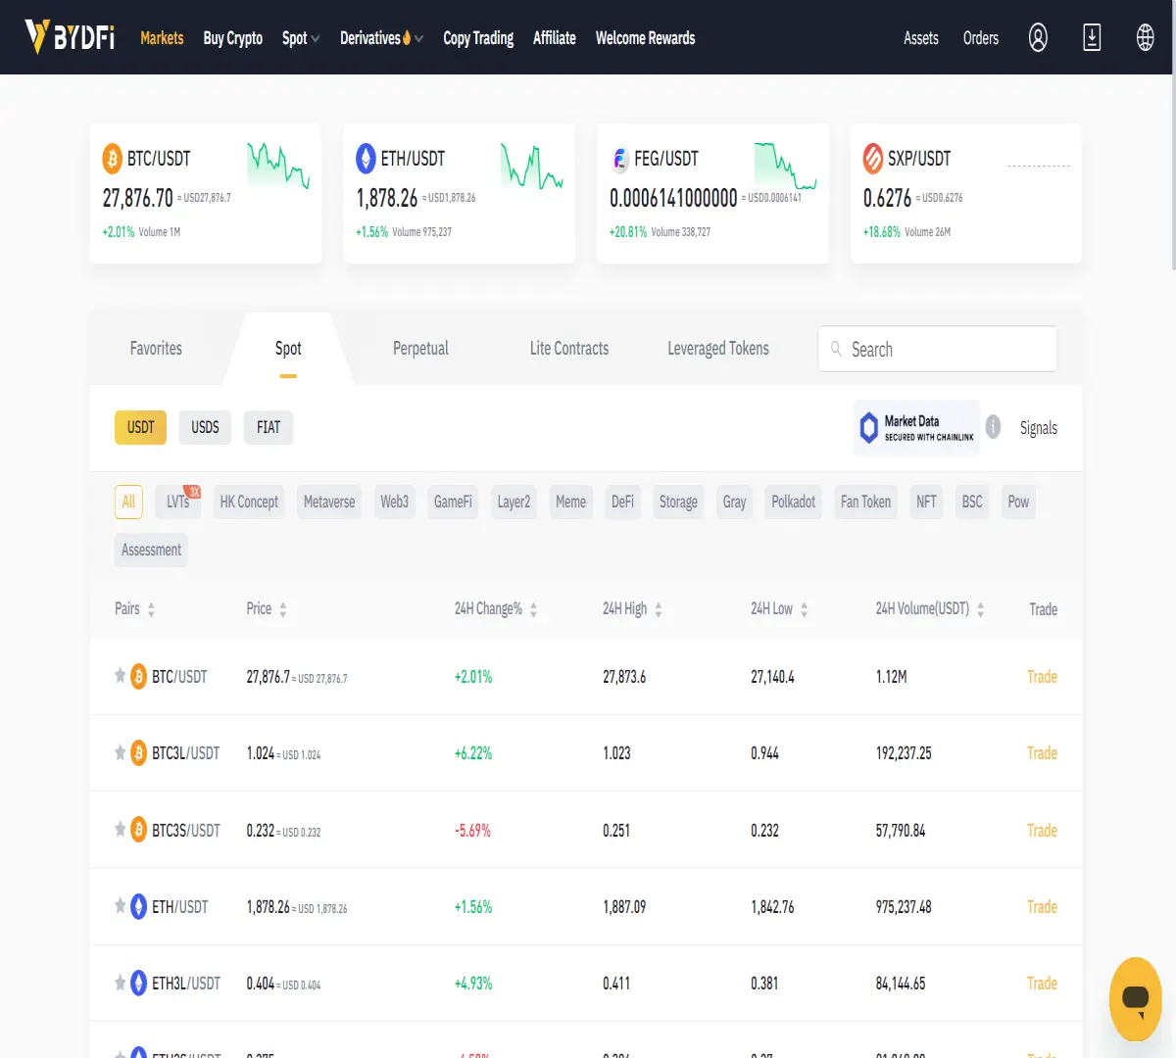Go to Assets page
The image size is (1176, 1058).
coord(921,38)
